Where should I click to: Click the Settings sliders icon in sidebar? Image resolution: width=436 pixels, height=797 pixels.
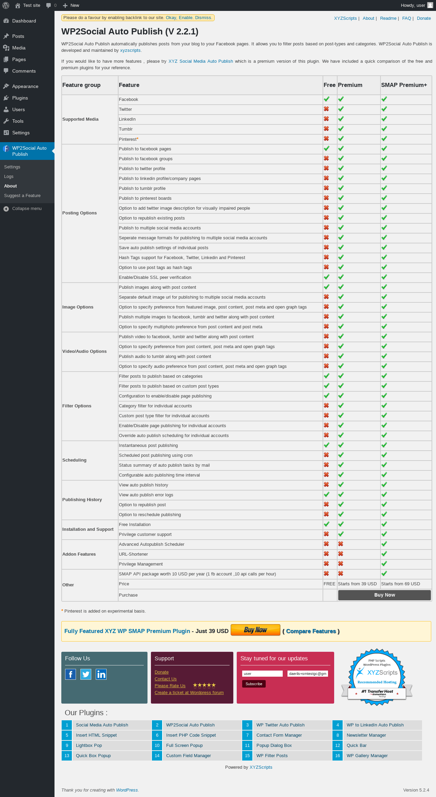(6, 133)
